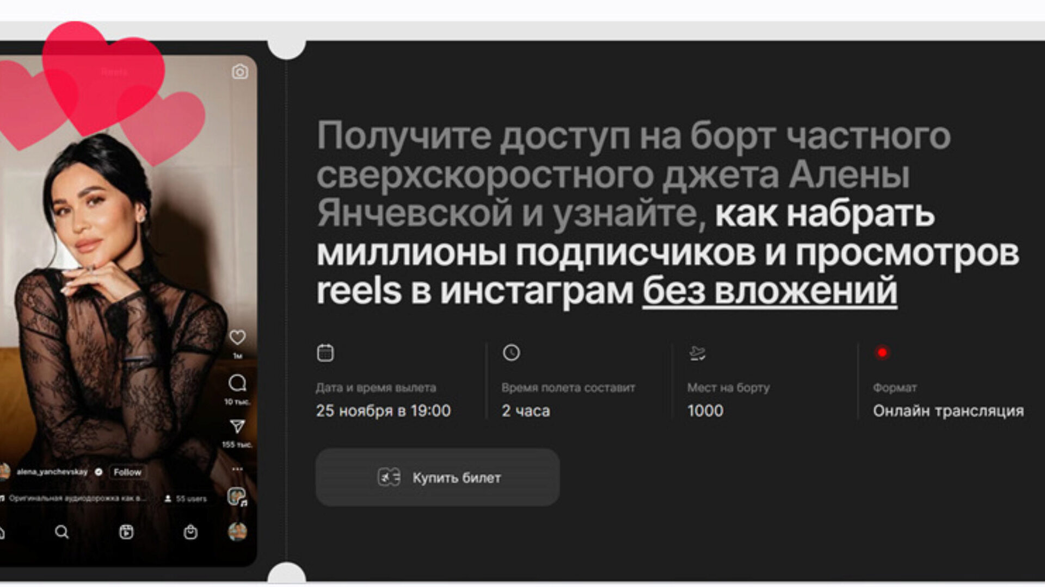Share the reel with the paper plane icon
1045x587 pixels.
coord(237,426)
